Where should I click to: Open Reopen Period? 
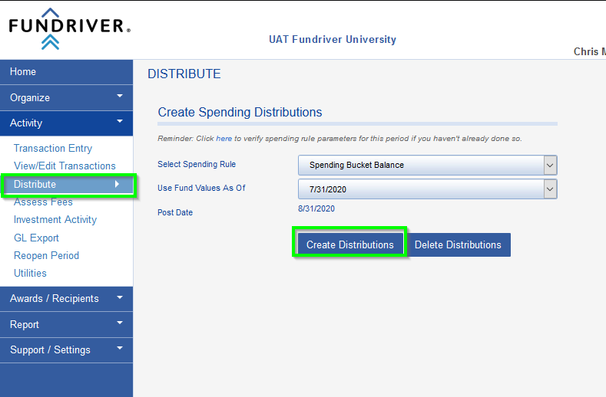tap(46, 255)
